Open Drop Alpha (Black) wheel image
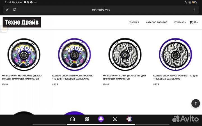Viewport: 202px width, 126px height. pyautogui.click(x=125, y=54)
